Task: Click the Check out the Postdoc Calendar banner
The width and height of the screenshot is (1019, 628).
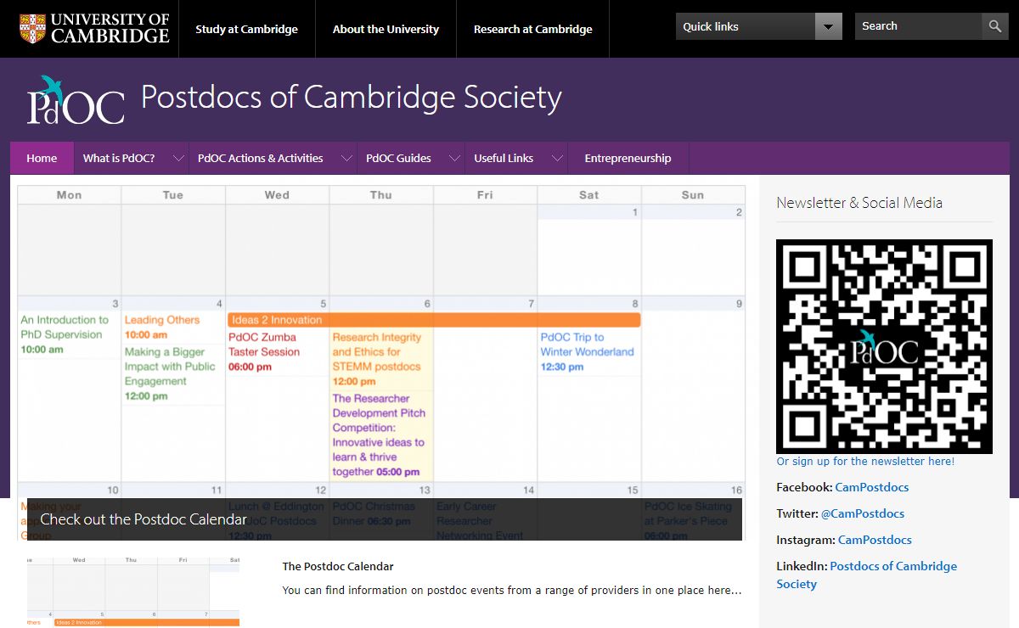Action: [x=385, y=519]
